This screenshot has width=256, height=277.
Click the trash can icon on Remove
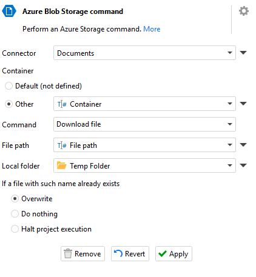(68, 253)
